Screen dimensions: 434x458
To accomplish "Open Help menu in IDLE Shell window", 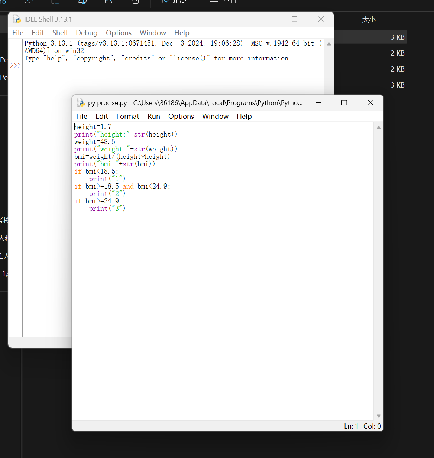I will tap(182, 33).
